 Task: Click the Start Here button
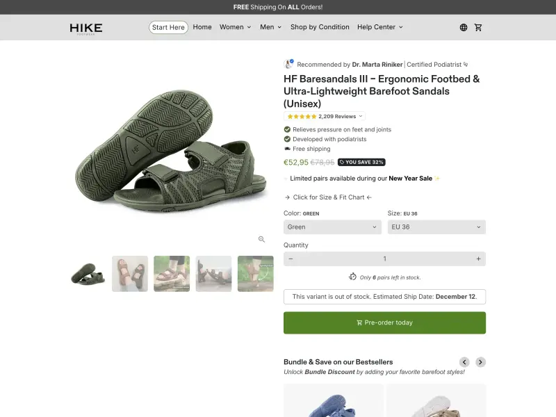coord(168,27)
